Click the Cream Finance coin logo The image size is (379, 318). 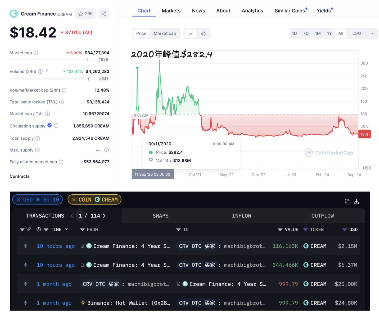[x=13, y=14]
